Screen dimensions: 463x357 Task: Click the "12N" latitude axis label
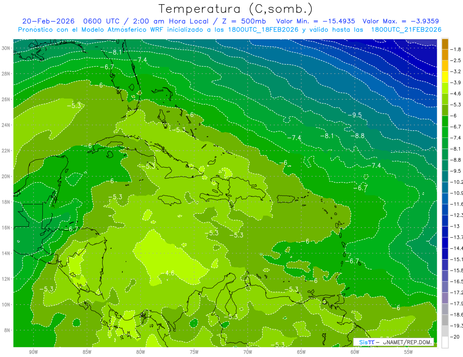pyautogui.click(x=7, y=279)
